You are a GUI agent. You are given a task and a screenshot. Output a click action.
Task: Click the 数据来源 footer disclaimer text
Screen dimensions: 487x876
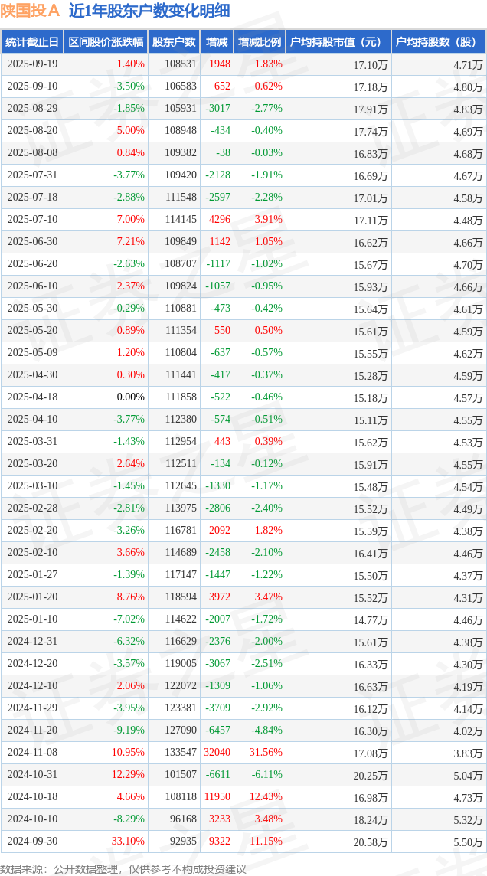click(123, 868)
